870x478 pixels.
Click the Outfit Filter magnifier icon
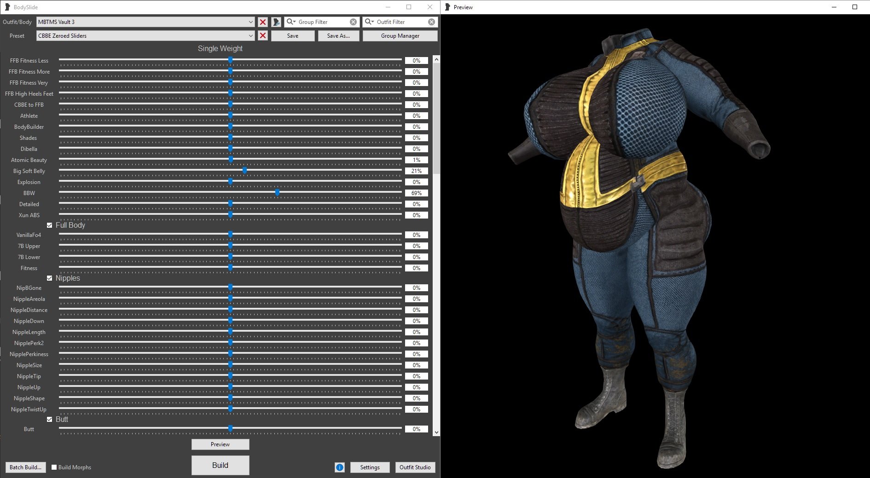pyautogui.click(x=369, y=22)
